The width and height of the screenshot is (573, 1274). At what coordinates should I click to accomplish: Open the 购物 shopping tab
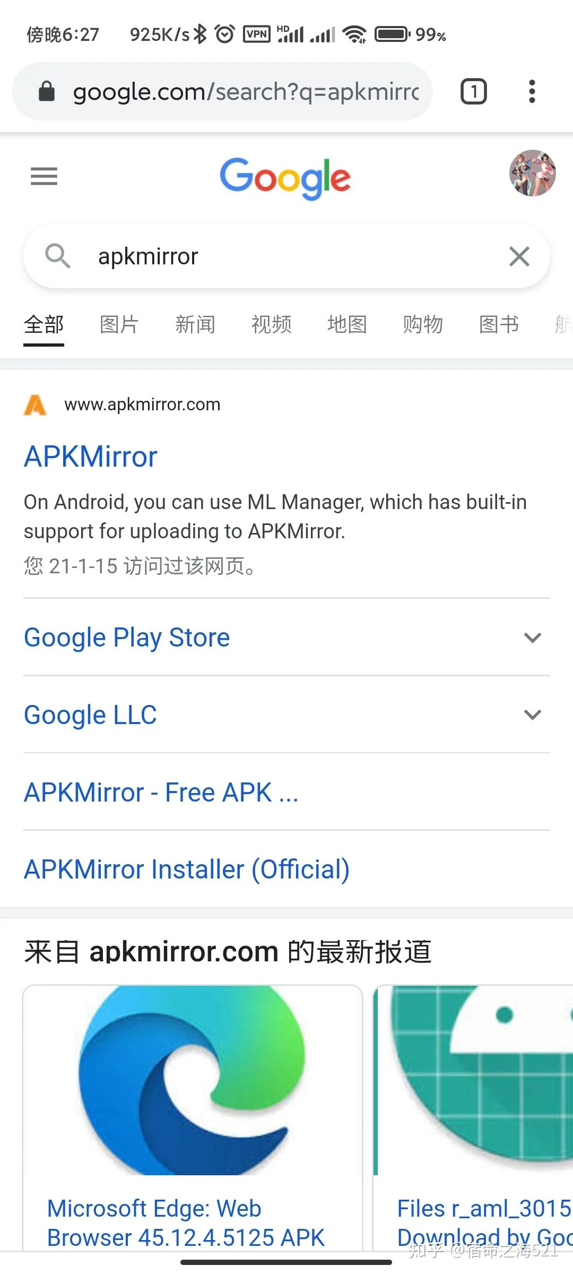pos(422,324)
